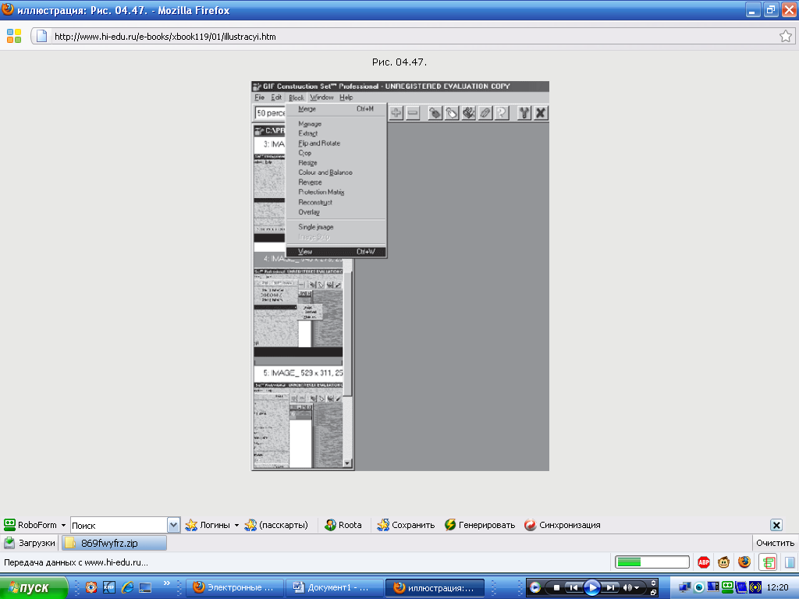Click the Рис. 04.47. caption text
Viewport: 799px width, 599px height.
pyautogui.click(x=399, y=62)
